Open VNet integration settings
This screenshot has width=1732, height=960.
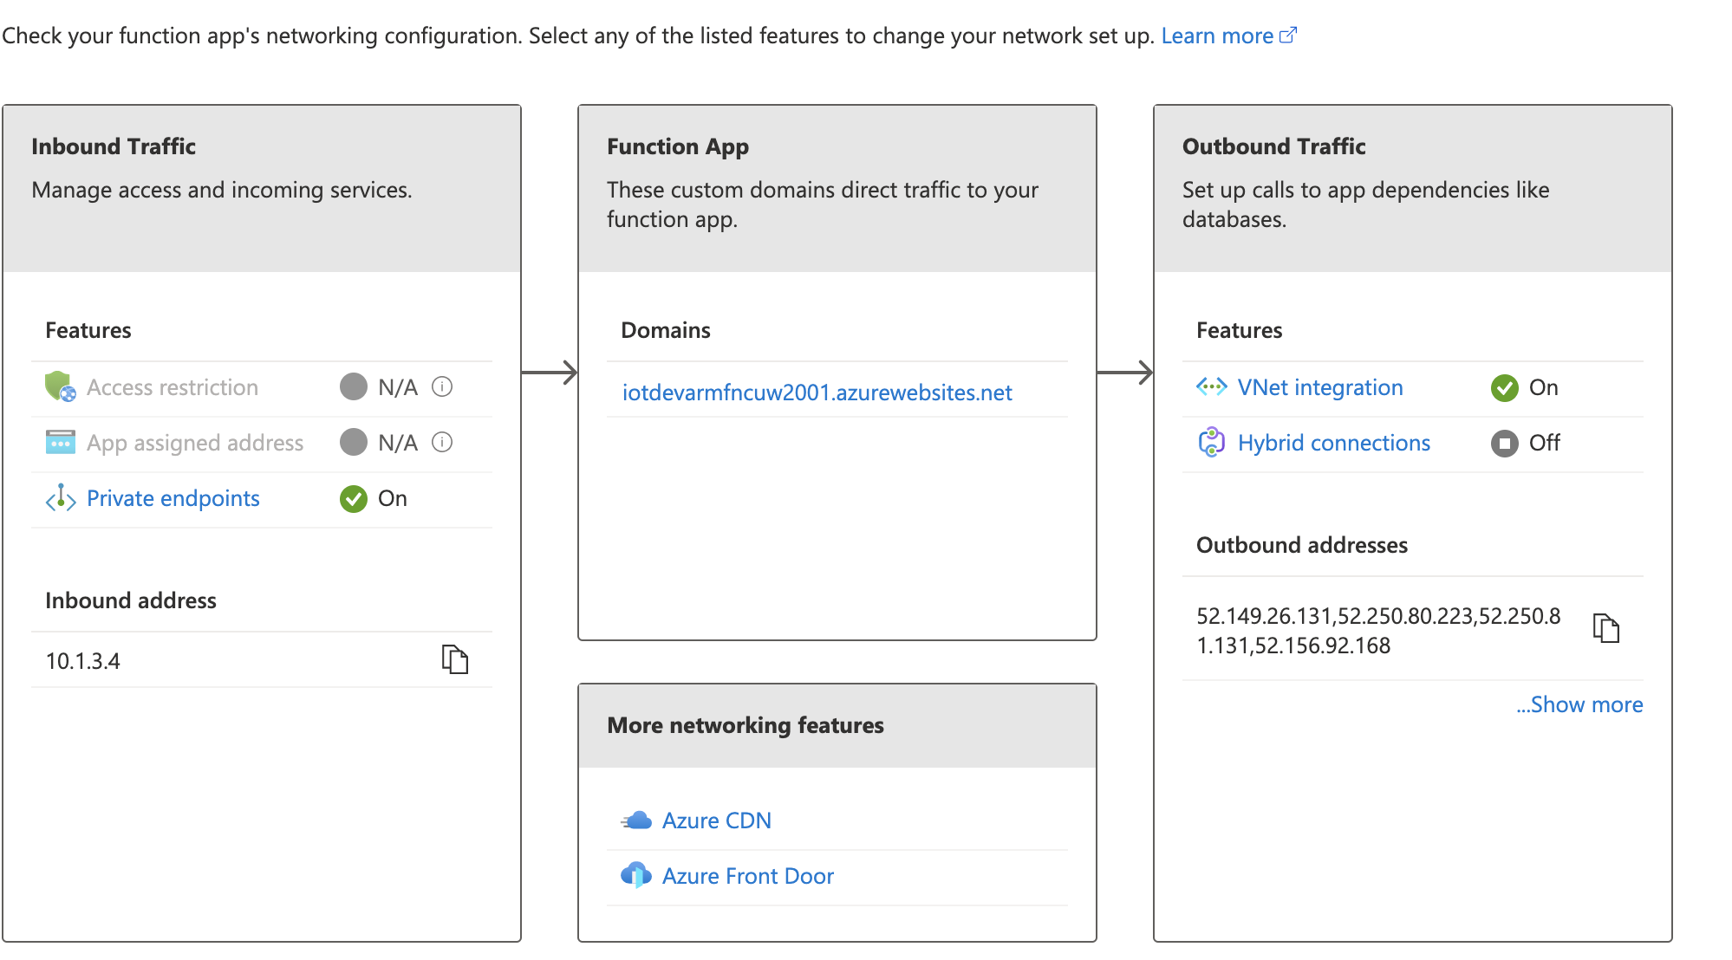(1319, 387)
